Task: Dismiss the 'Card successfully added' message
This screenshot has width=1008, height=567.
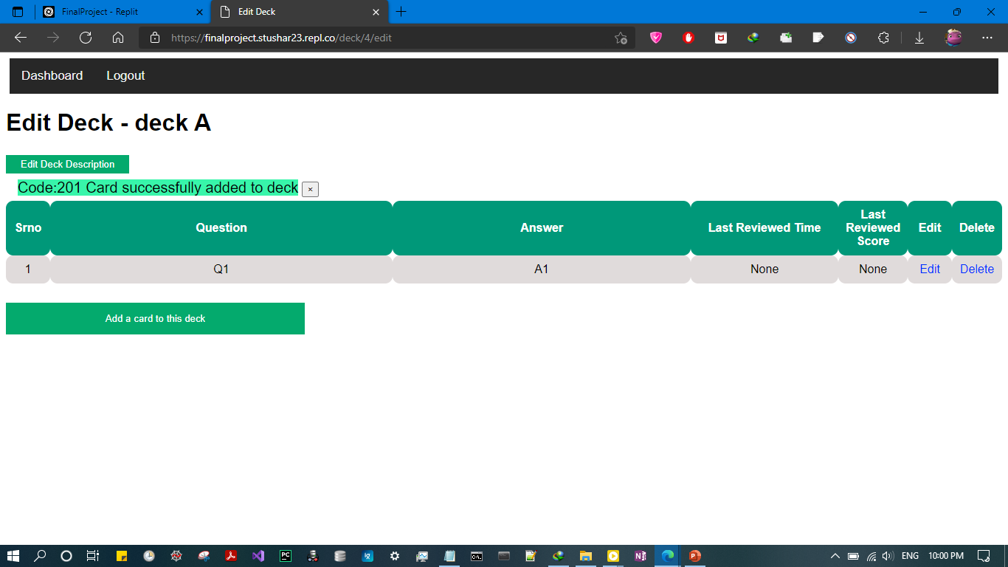Action: click(x=310, y=190)
